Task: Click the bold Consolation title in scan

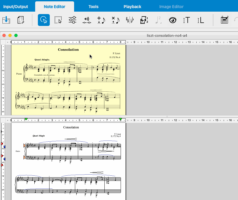Action: (68, 49)
